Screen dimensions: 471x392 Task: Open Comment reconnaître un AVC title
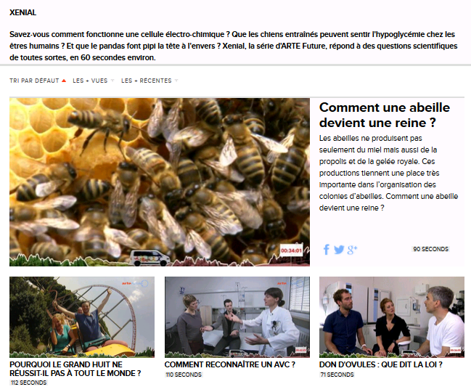point(230,364)
